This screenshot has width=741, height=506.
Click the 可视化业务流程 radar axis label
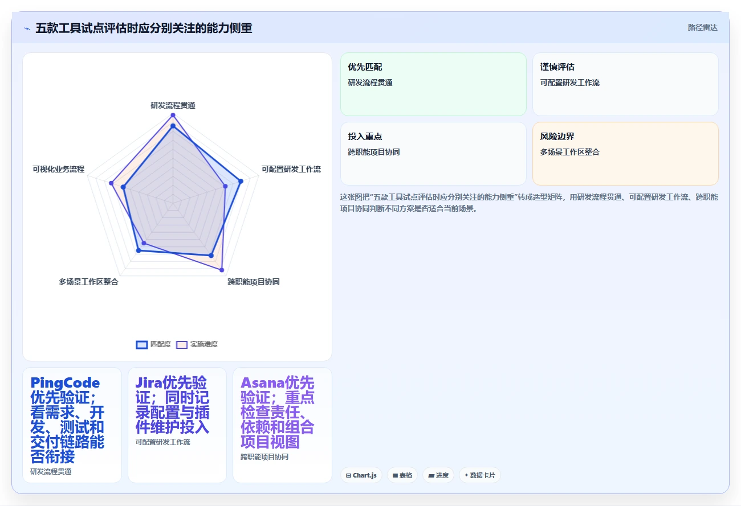pyautogui.click(x=58, y=169)
